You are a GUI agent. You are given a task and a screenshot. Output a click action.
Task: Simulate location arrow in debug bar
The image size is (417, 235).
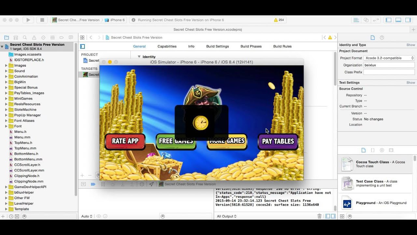click(x=151, y=184)
